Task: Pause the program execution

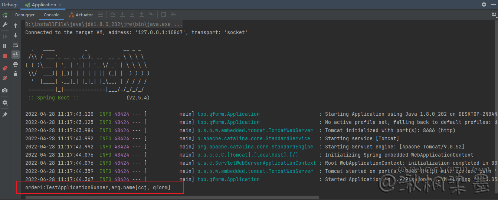Action: (x=5, y=46)
